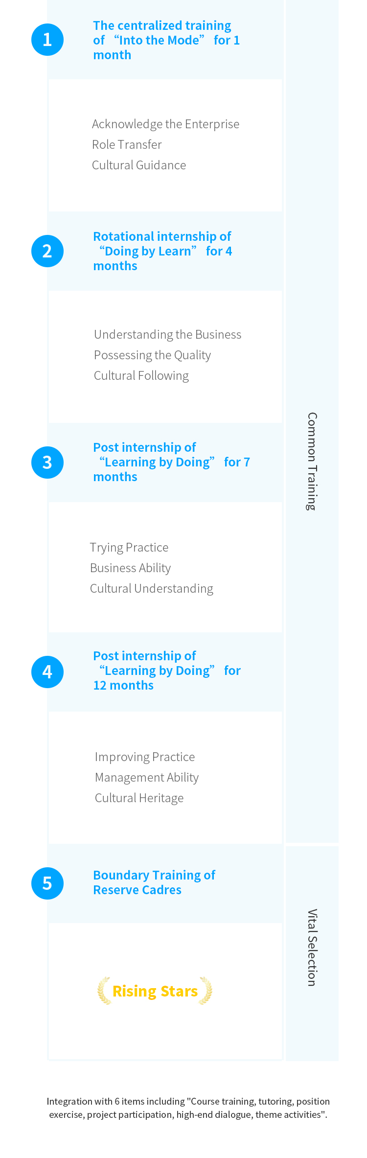
Task: Click the Management Ability item
Action: (147, 778)
